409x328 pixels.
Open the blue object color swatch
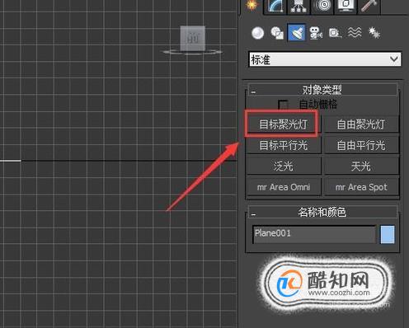[x=388, y=234]
